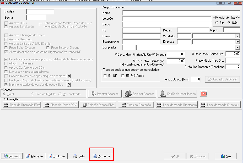Click the Exclusão delete document button
Image resolution: width=243 pixels, height=163 pixels.
(x=57, y=156)
